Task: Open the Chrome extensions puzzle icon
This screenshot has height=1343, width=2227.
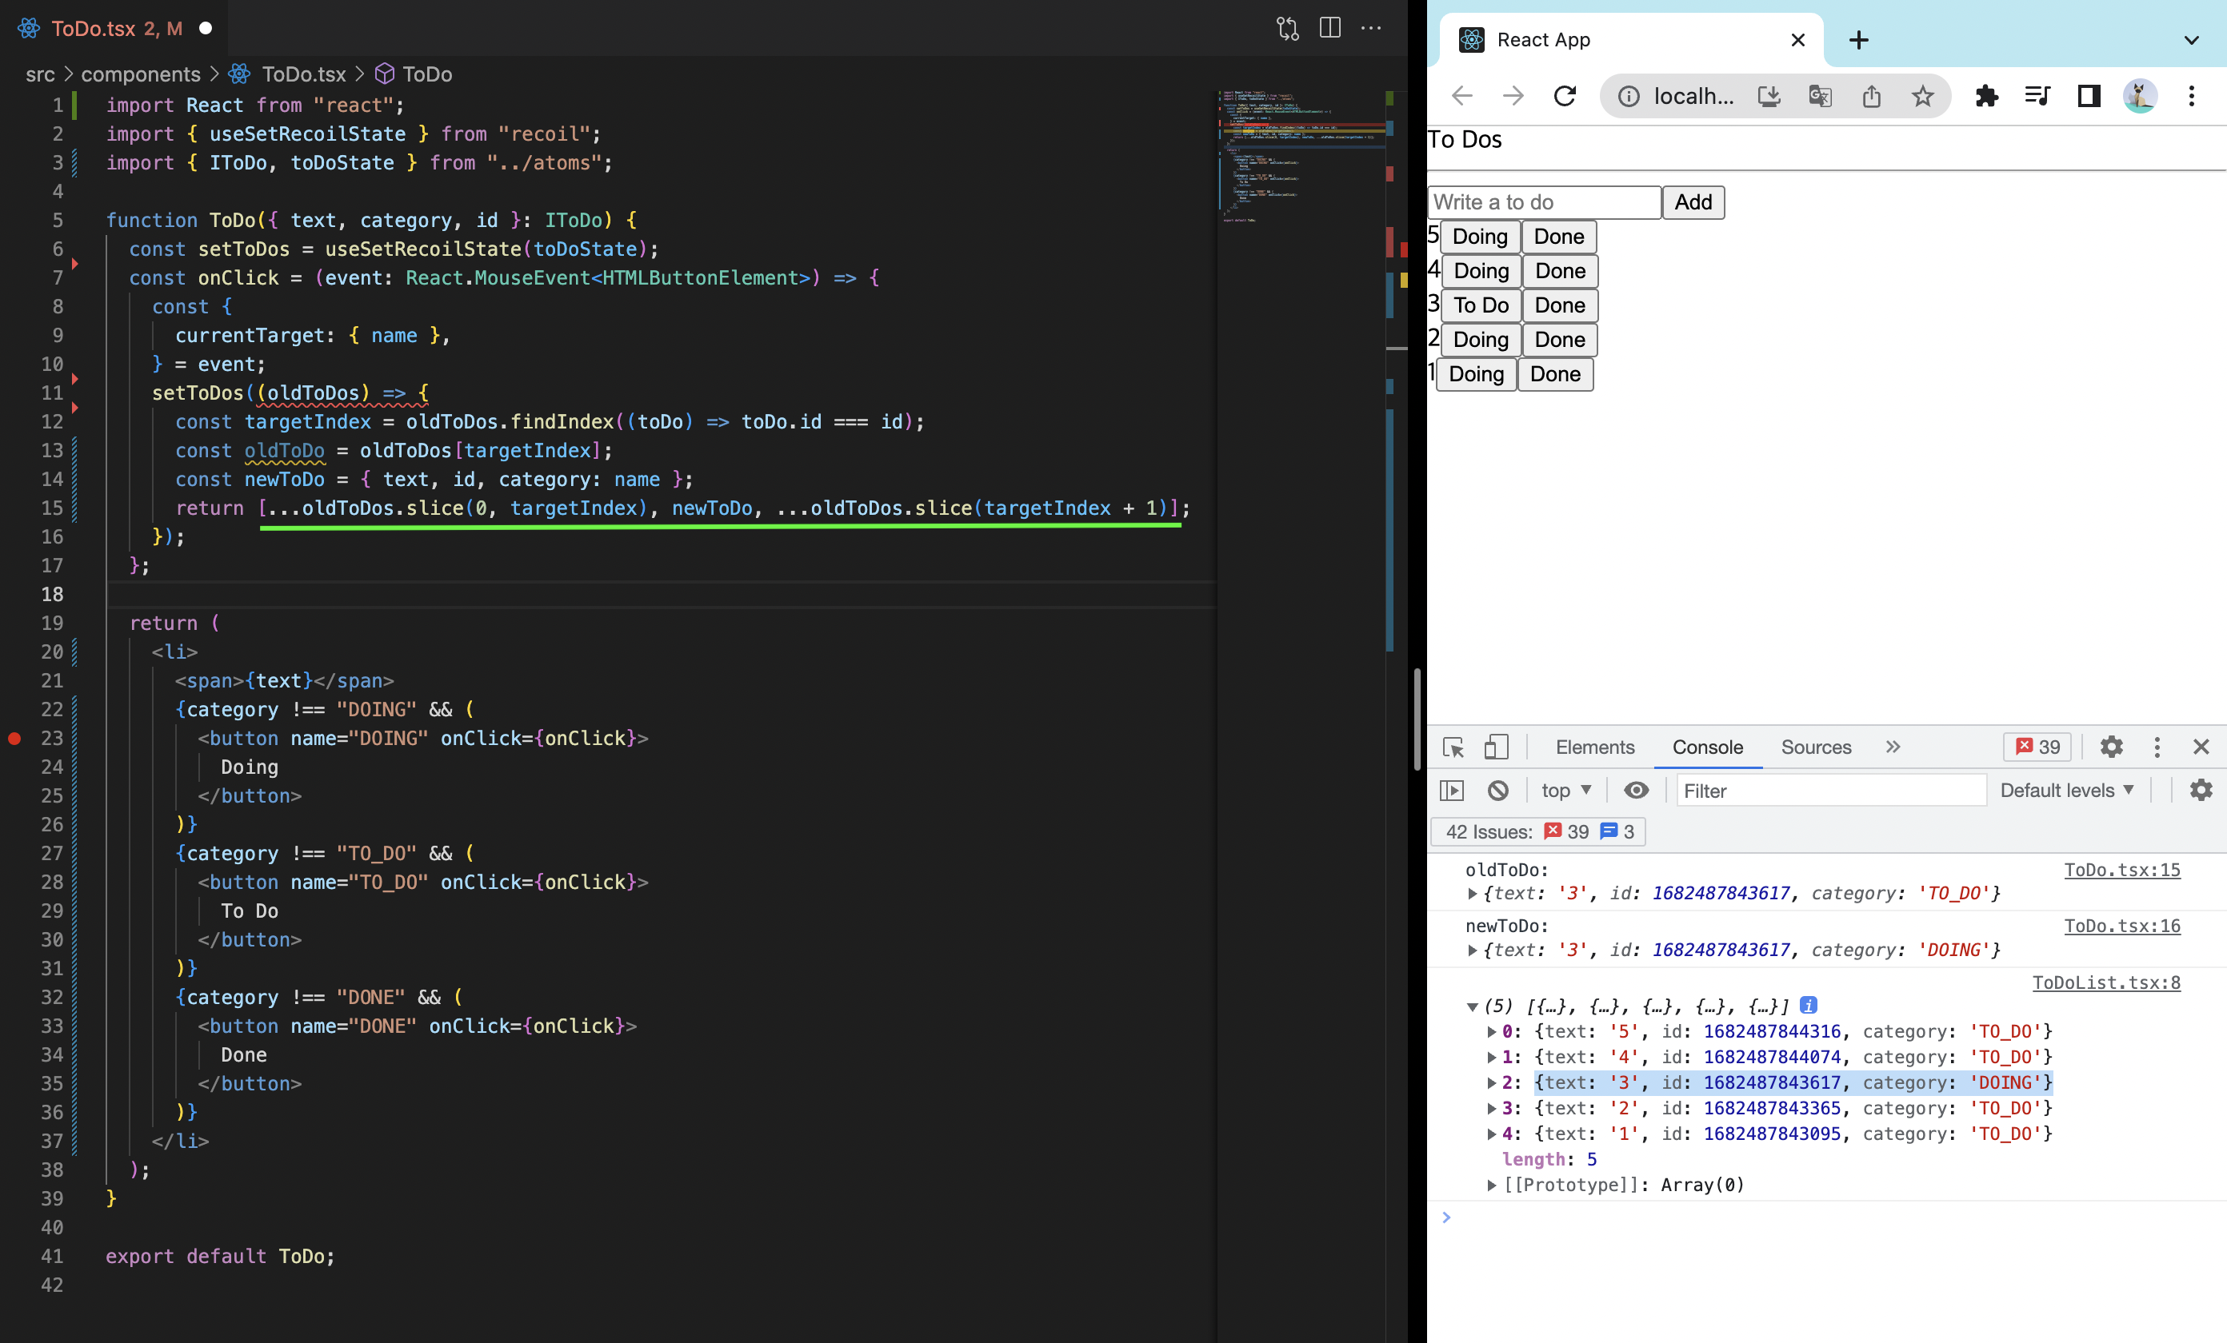Action: click(x=1985, y=96)
